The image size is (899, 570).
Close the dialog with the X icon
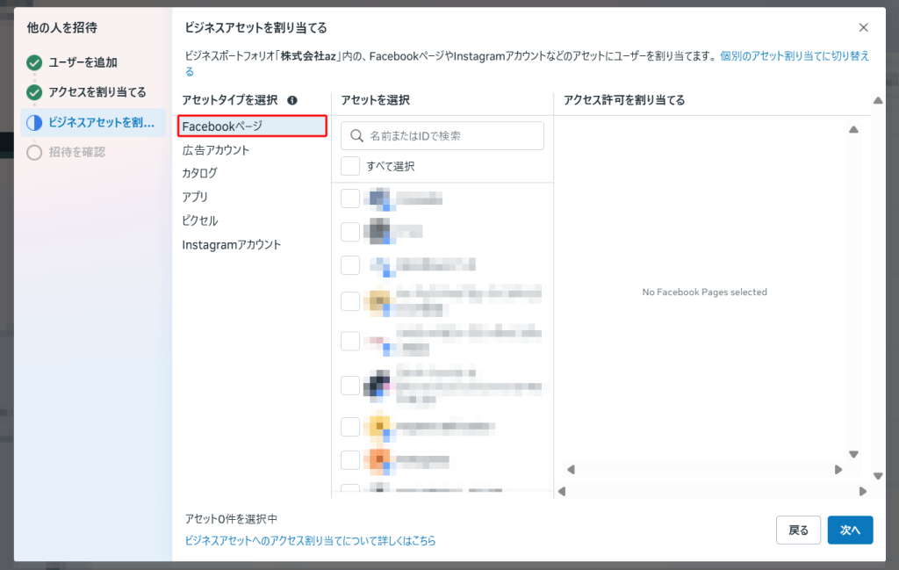(863, 28)
